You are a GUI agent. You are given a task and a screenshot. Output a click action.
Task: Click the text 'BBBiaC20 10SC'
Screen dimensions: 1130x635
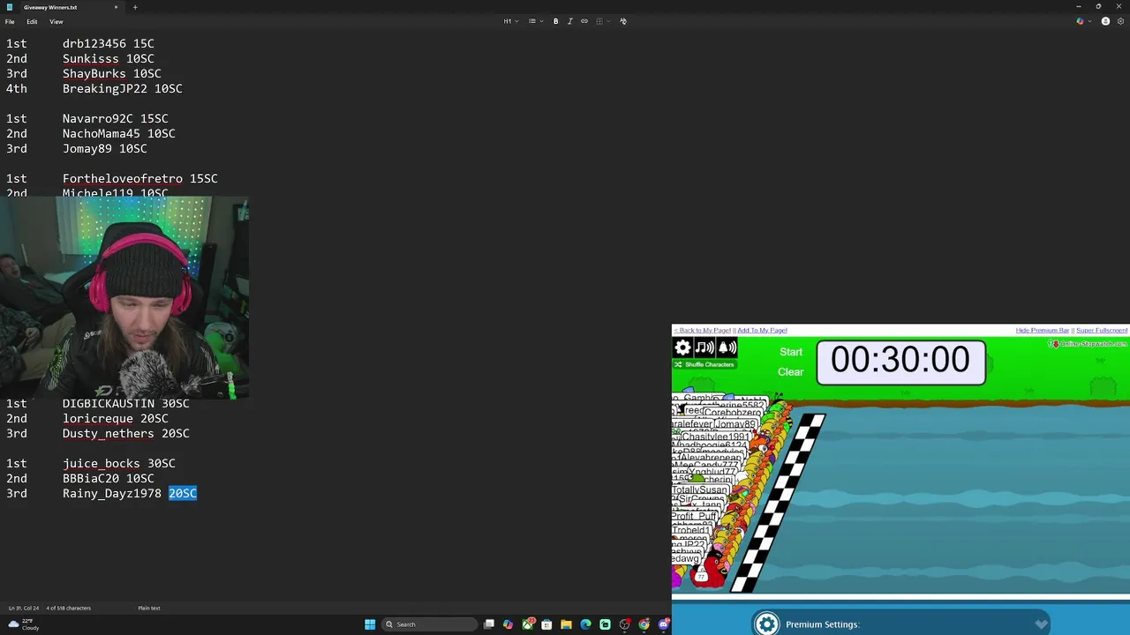click(x=109, y=478)
